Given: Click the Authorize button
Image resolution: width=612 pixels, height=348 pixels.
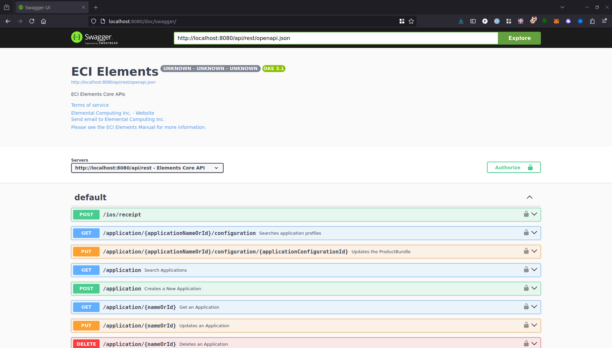Looking at the screenshot, I should 513,167.
